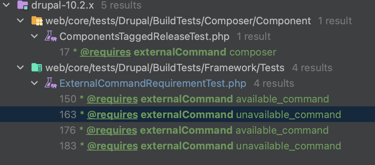
Task: Select the drupal-10.2.x project row
Action: pos(187,5)
